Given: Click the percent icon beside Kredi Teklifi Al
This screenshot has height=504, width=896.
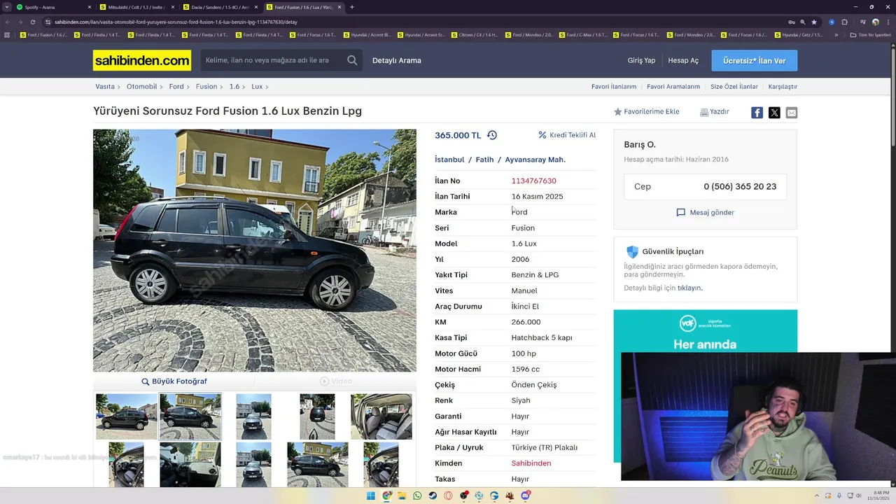Looking at the screenshot, I should point(542,135).
